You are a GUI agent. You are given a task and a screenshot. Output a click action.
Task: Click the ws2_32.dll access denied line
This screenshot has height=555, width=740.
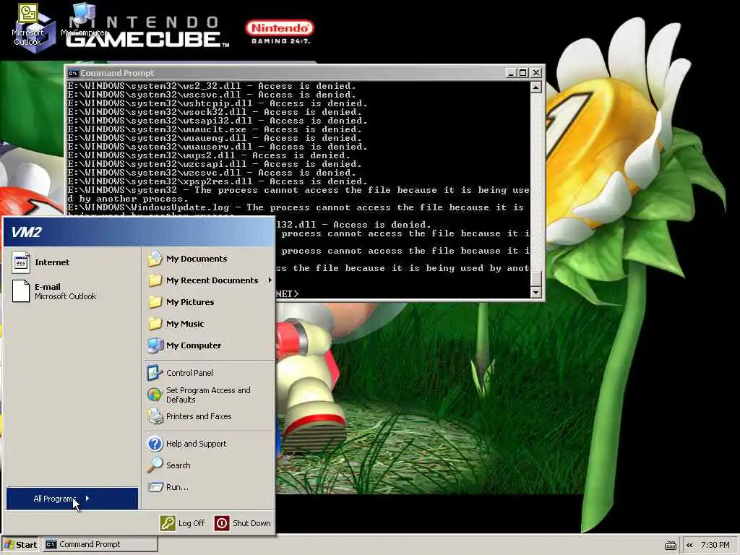pyautogui.click(x=212, y=87)
